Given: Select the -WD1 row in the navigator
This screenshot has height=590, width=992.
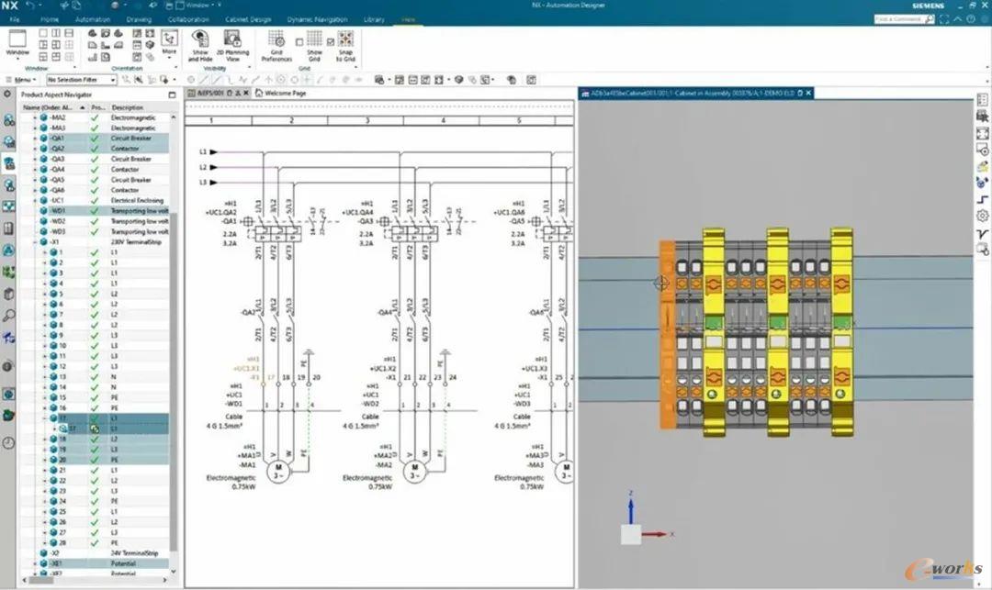Looking at the screenshot, I should pos(95,210).
